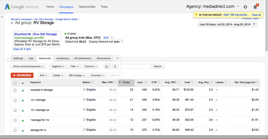Image resolution: width=268 pixels, height=139 pixels.
Task: Check the covered rv storage row checkbox
Action: [15, 90]
